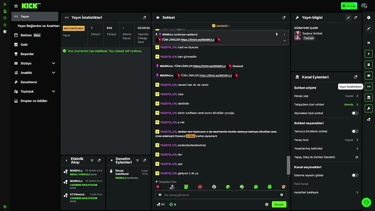The image size is (375, 211).
Task: Open the Reklam Beta page
Action: [x=35, y=35]
